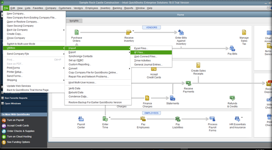Image resolution: width=272 pixels, height=150 pixels.
Task: Expand the Receive Inventory dropdown arrow
Action: coord(133,31)
